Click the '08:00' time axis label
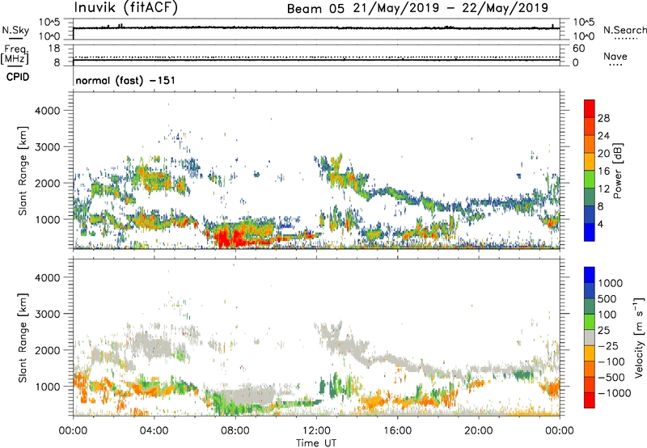Screen dimensions: 647x448 pos(235,431)
